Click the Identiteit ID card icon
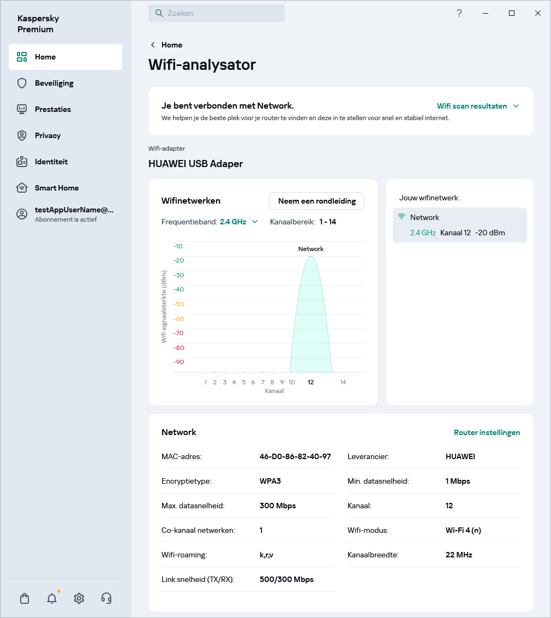This screenshot has width=551, height=618. pyautogui.click(x=22, y=162)
